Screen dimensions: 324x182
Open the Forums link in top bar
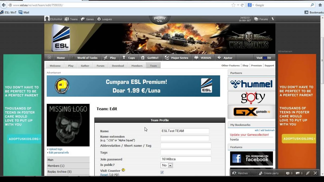coord(261,19)
